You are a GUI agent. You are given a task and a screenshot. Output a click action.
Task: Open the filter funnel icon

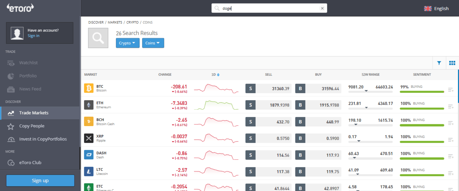tap(439, 63)
